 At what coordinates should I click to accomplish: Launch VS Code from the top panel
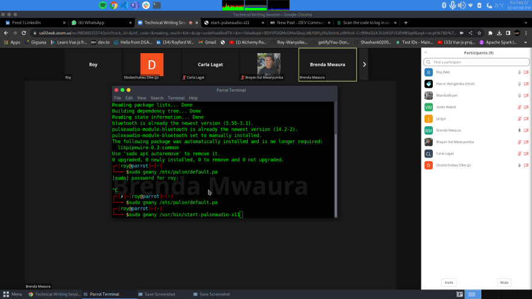click(124, 5)
